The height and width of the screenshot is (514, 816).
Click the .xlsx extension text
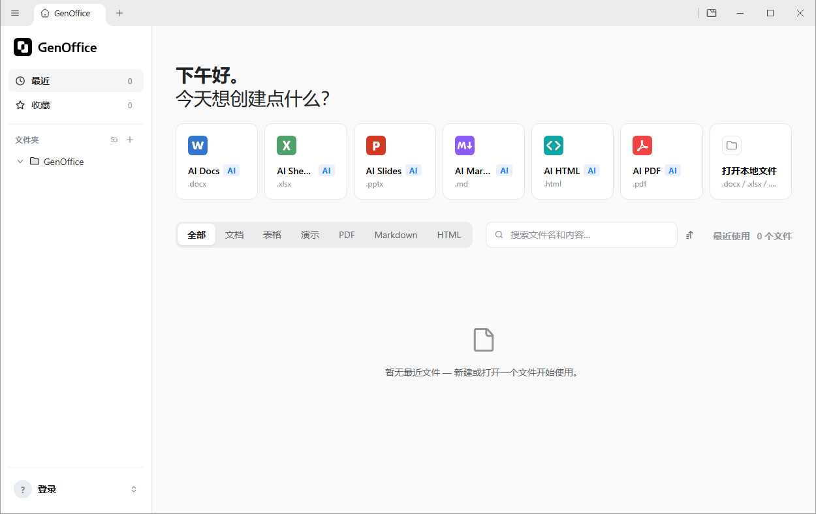[285, 184]
